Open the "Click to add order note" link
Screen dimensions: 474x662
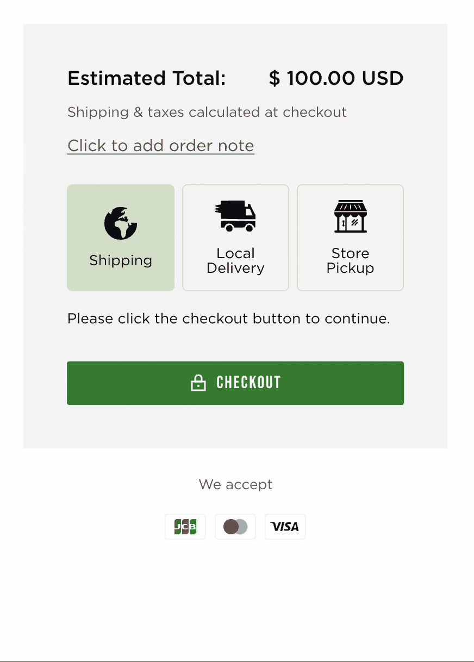(160, 146)
